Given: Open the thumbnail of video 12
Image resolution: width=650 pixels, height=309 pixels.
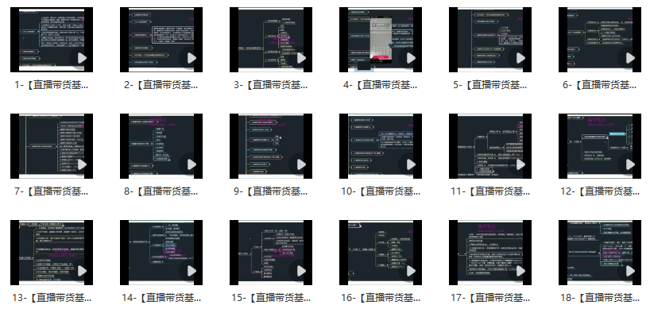Looking at the screenshot, I should (600, 146).
